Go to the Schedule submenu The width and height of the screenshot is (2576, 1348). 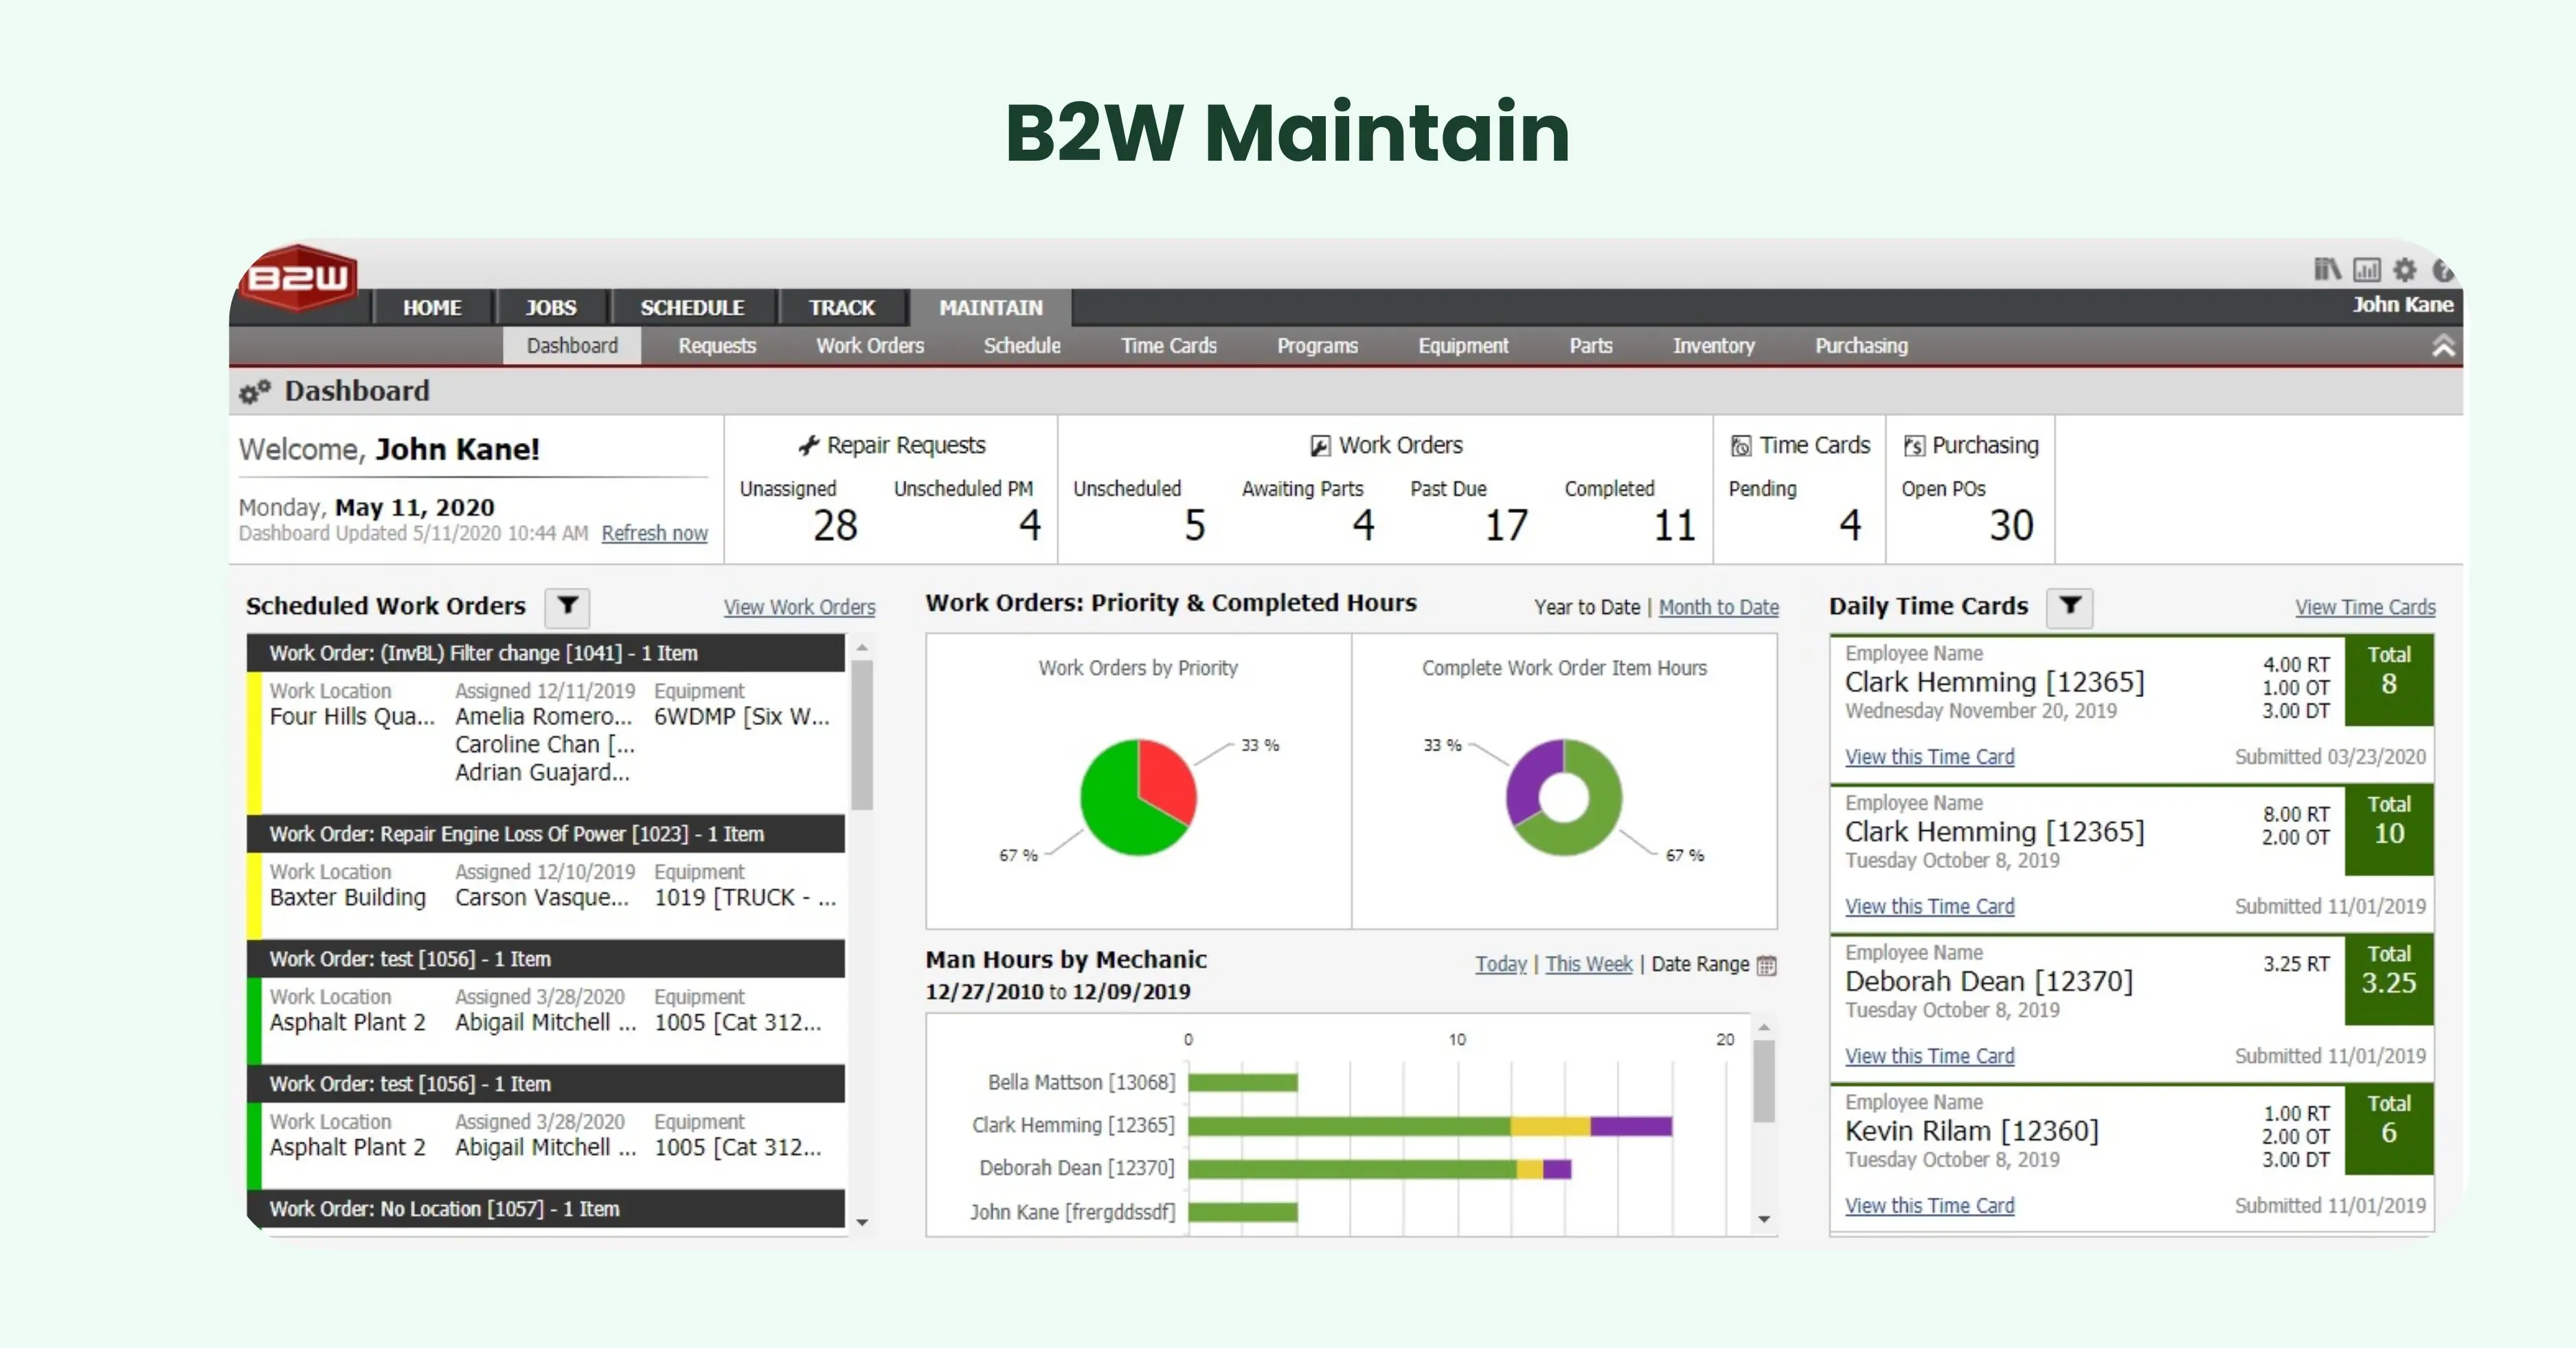pos(1022,345)
